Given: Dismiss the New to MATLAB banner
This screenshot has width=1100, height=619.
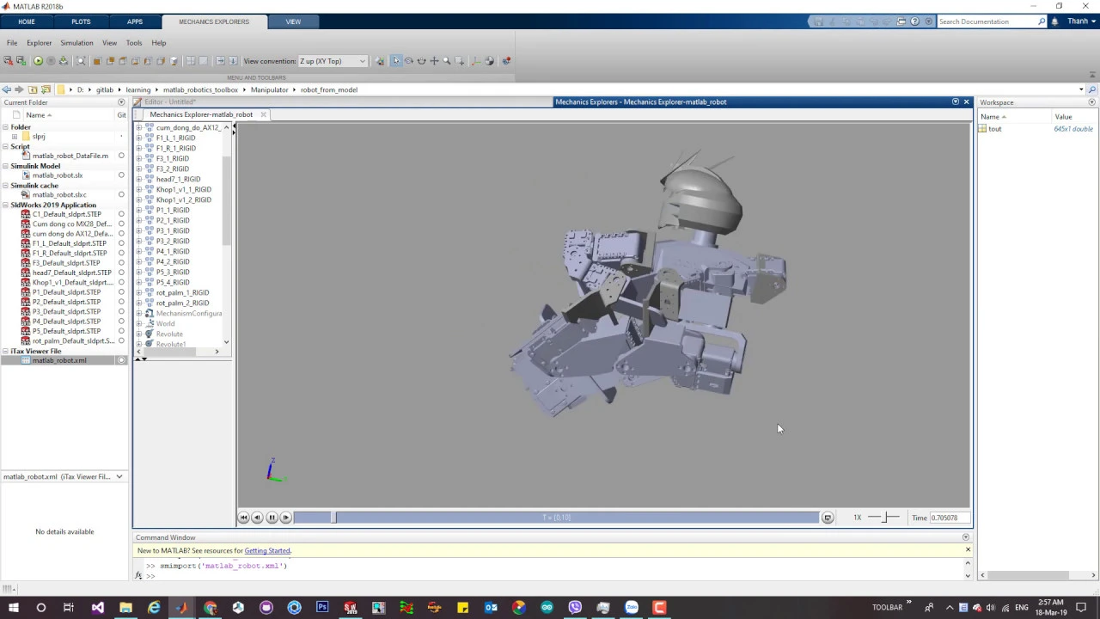Looking at the screenshot, I should pyautogui.click(x=968, y=550).
